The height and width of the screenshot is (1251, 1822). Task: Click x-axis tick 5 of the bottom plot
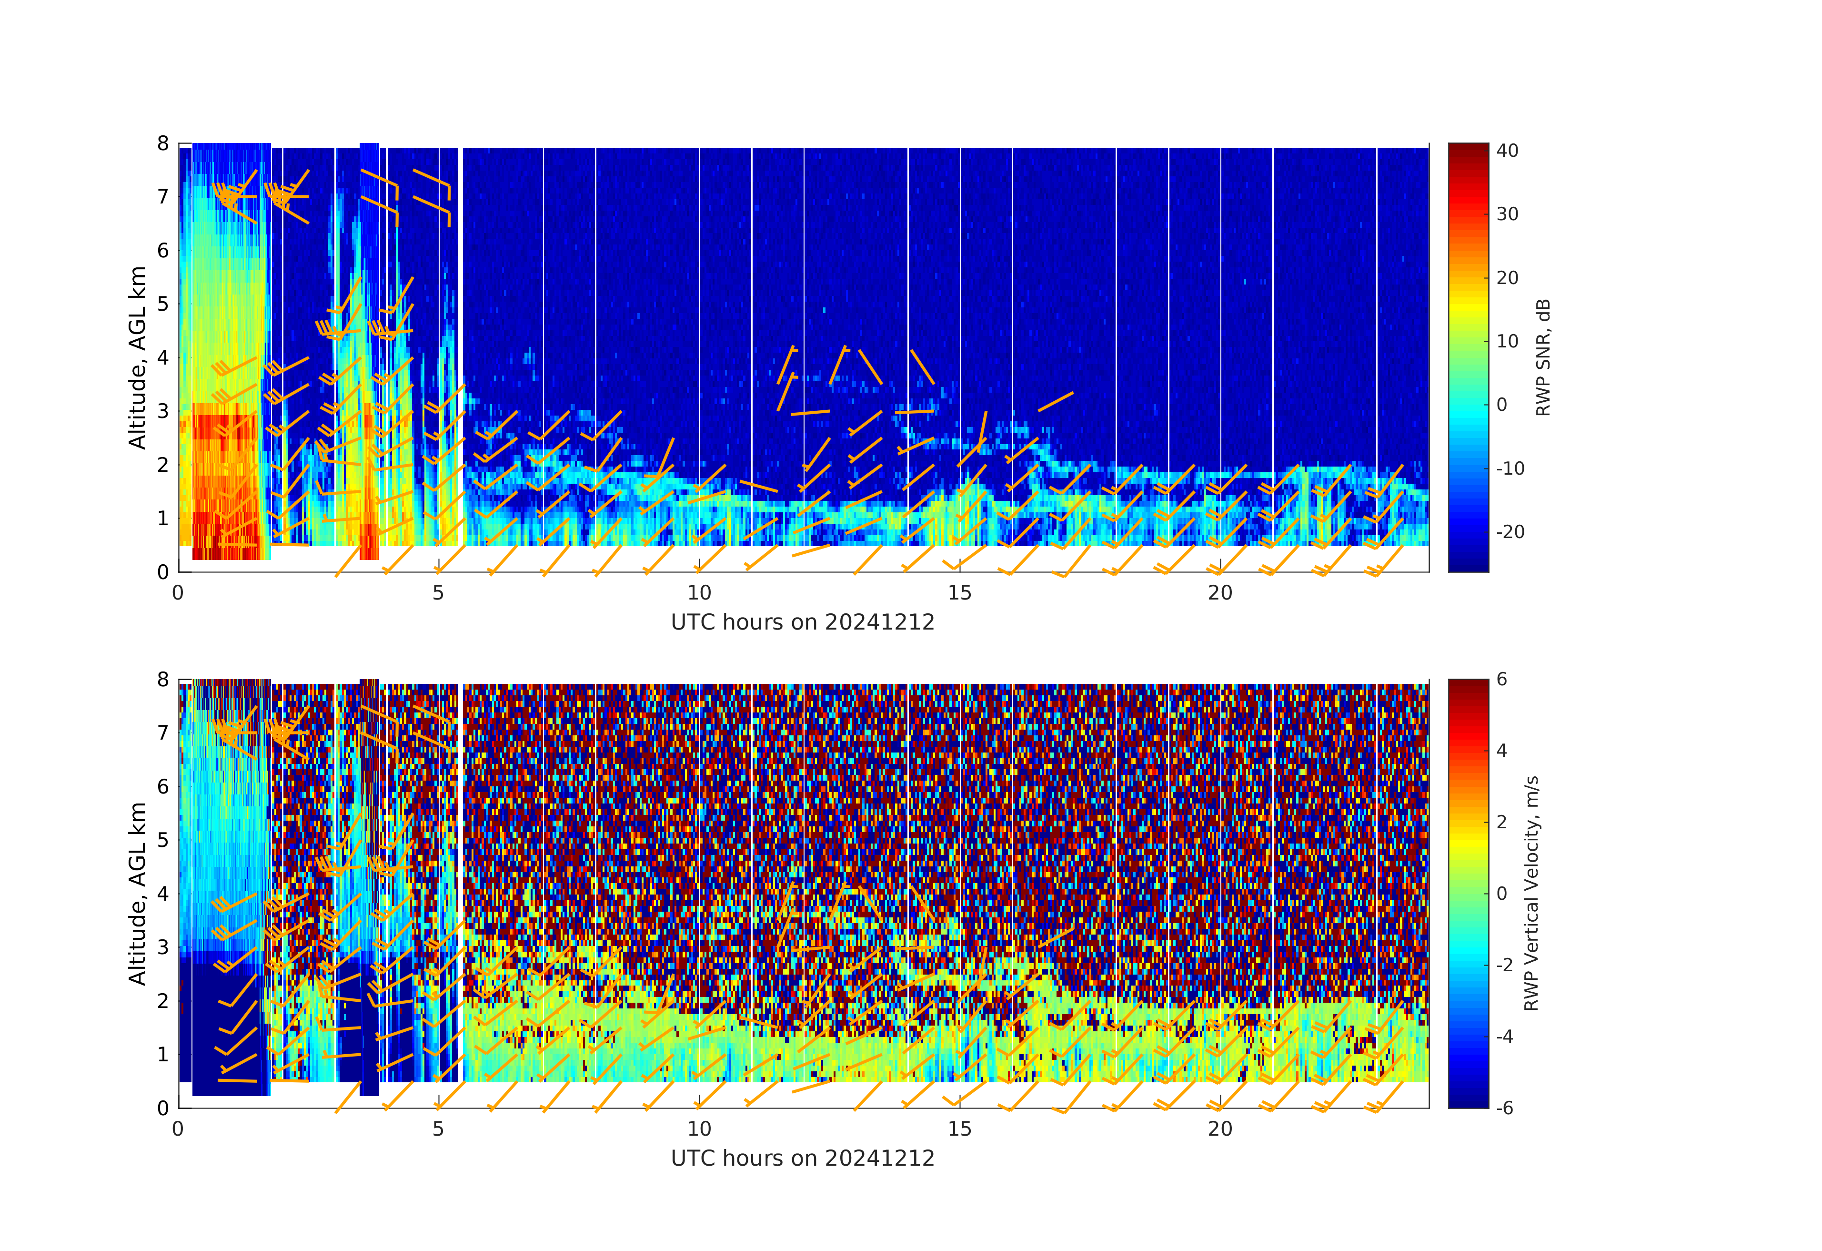(x=438, y=1129)
